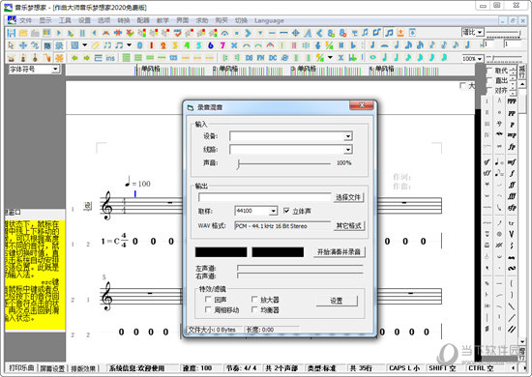
Task: Click the yellow open folder toolbar icon
Action: click(x=23, y=33)
